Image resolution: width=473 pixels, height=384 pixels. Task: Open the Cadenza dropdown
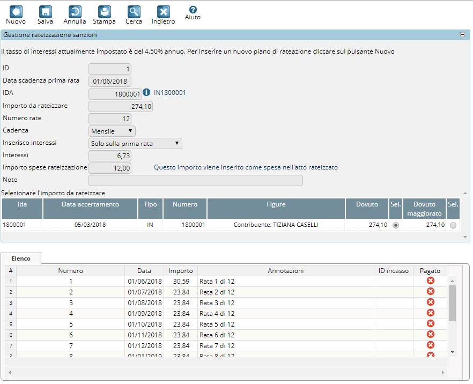click(x=112, y=131)
